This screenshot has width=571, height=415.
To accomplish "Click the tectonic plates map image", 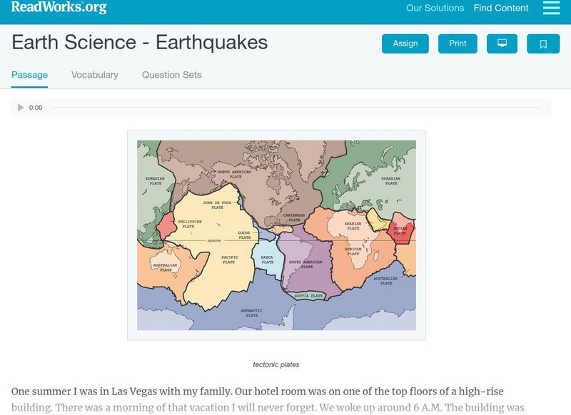I will pyautogui.click(x=276, y=235).
